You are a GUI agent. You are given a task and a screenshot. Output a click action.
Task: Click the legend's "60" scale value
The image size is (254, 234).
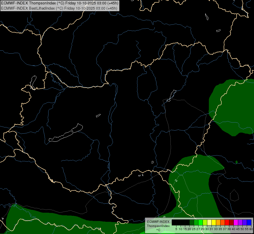[x=251, y=229]
